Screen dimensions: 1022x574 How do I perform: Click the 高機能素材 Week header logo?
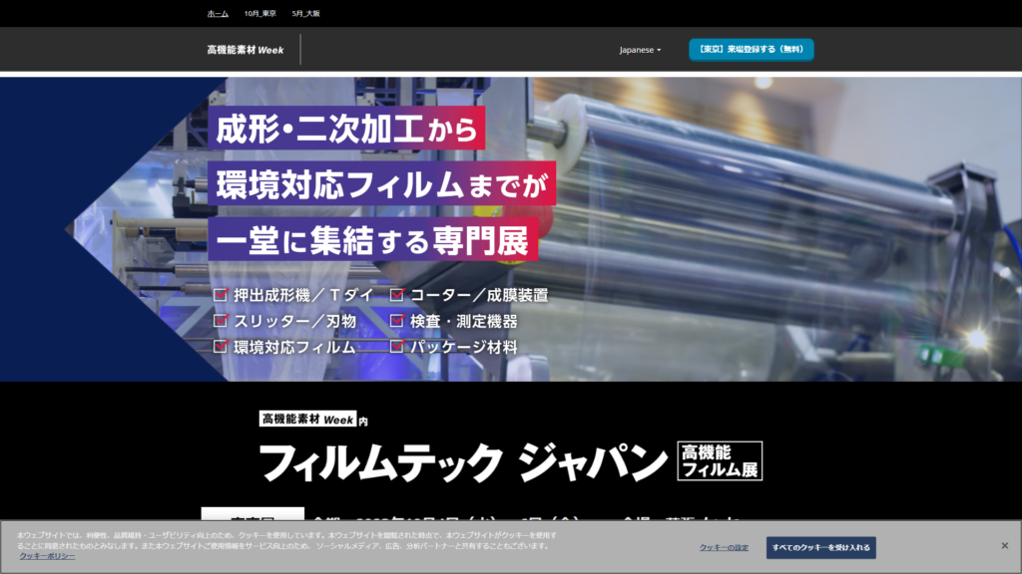(246, 50)
